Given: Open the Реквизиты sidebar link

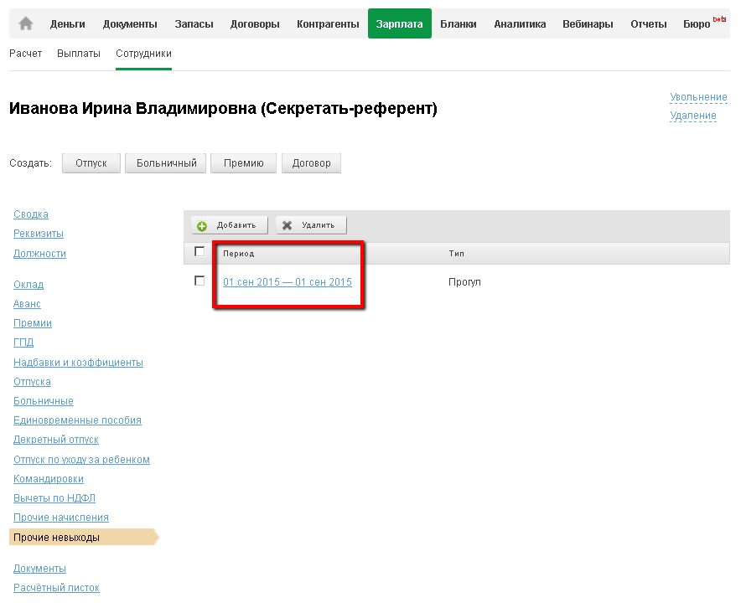Looking at the screenshot, I should pos(39,234).
